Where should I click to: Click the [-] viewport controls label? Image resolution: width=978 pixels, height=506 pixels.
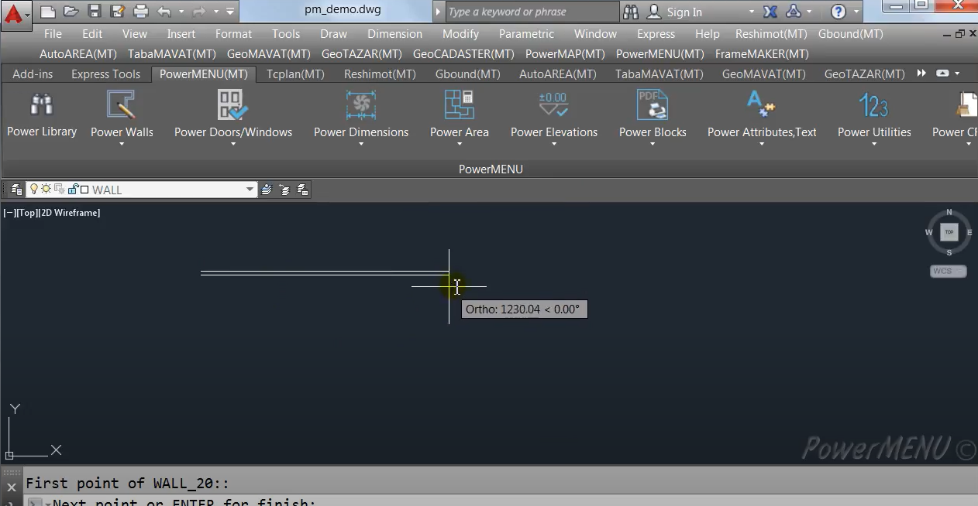click(x=10, y=213)
